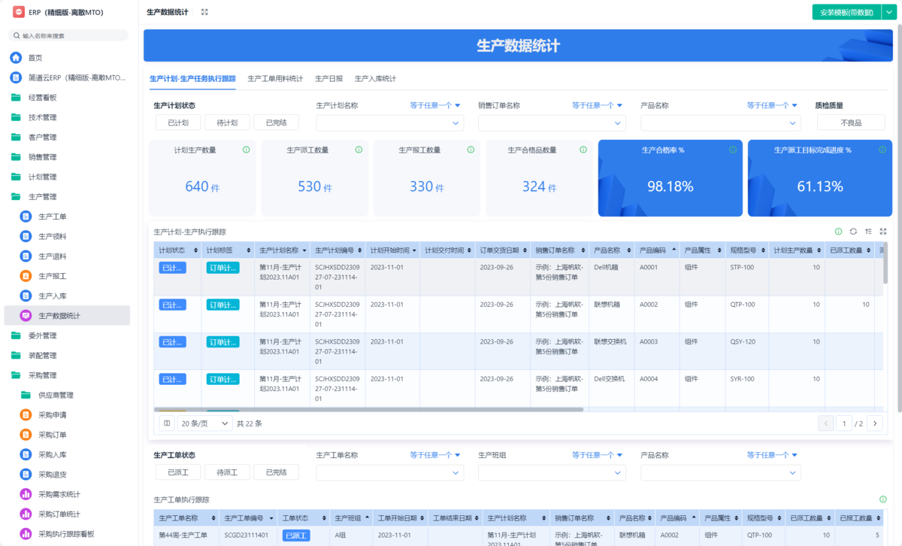Click the sidebar search input field
The width and height of the screenshot is (902, 546).
(x=69, y=35)
